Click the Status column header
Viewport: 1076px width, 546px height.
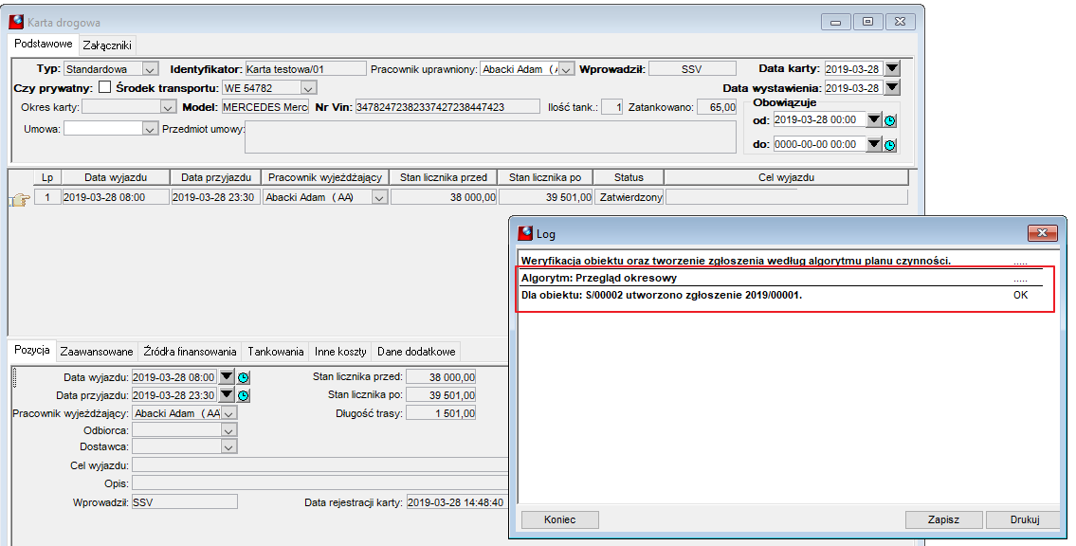[629, 177]
